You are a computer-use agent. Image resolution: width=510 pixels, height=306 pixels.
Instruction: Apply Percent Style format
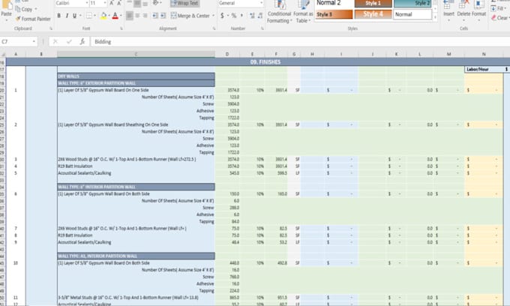tap(234, 16)
